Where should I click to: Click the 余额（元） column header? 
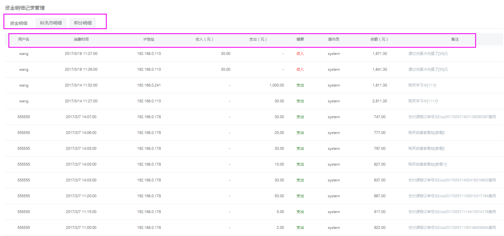click(379, 39)
